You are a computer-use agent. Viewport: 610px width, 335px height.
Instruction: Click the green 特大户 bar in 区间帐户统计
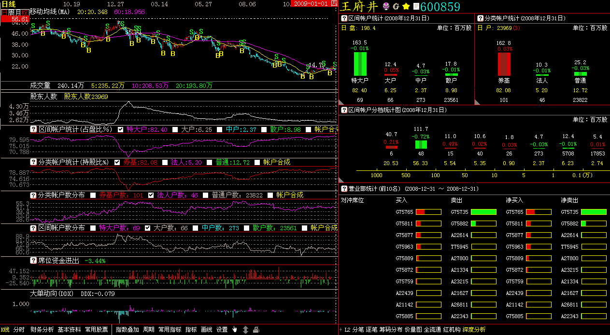pyautogui.click(x=359, y=63)
